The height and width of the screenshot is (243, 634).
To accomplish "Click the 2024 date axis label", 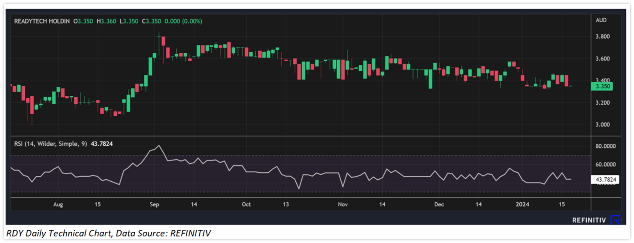I will point(523,204).
